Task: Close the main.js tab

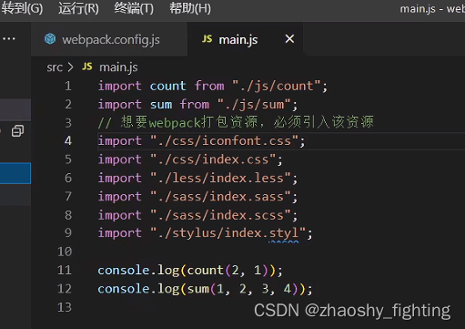Action: pos(289,39)
